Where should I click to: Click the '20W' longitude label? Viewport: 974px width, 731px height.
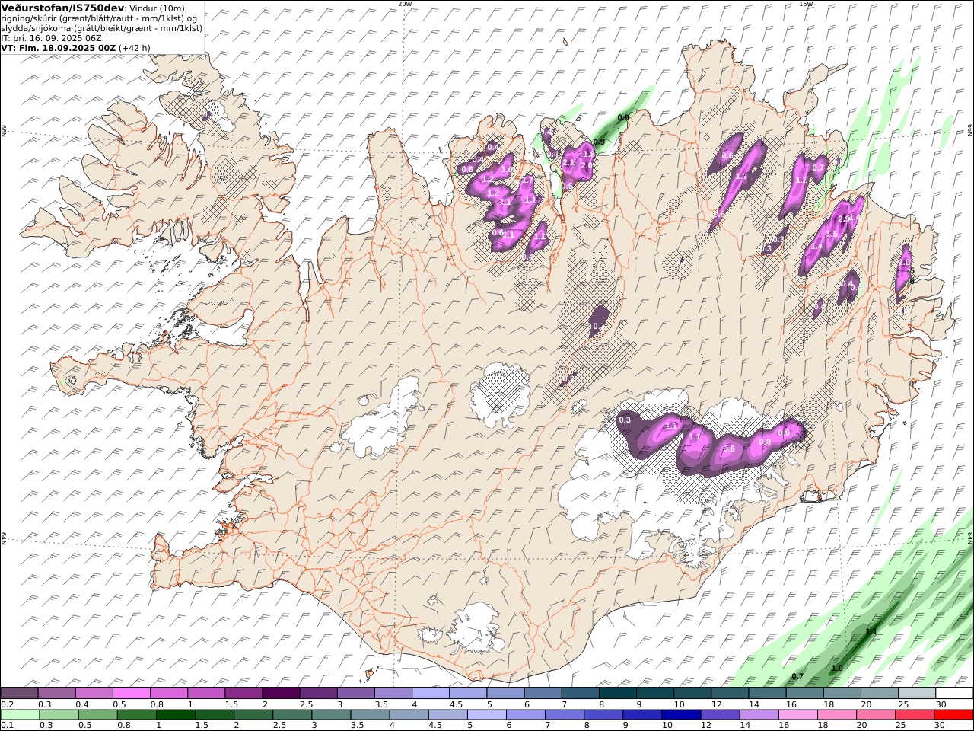[405, 4]
